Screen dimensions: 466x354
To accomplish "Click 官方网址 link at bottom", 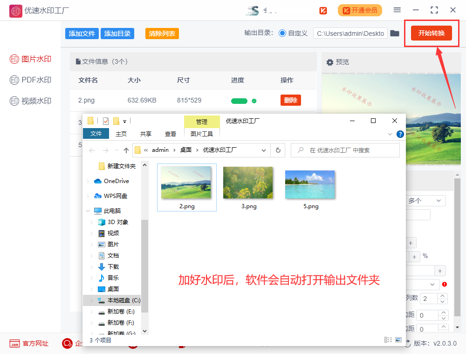I will pos(29,344).
